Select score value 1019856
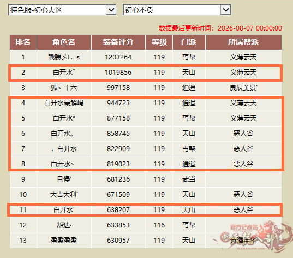The image size is (293, 258). point(118,73)
